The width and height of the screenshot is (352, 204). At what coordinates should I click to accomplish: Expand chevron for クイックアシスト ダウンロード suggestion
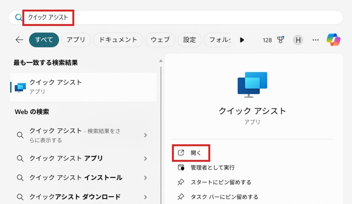[145, 197]
